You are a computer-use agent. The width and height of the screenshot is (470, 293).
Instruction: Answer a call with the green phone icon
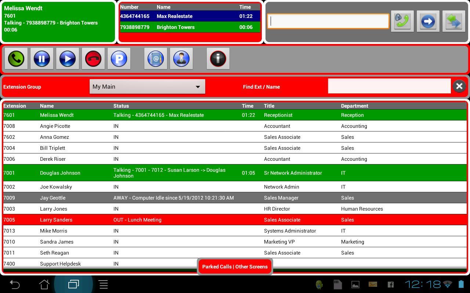(x=16, y=58)
